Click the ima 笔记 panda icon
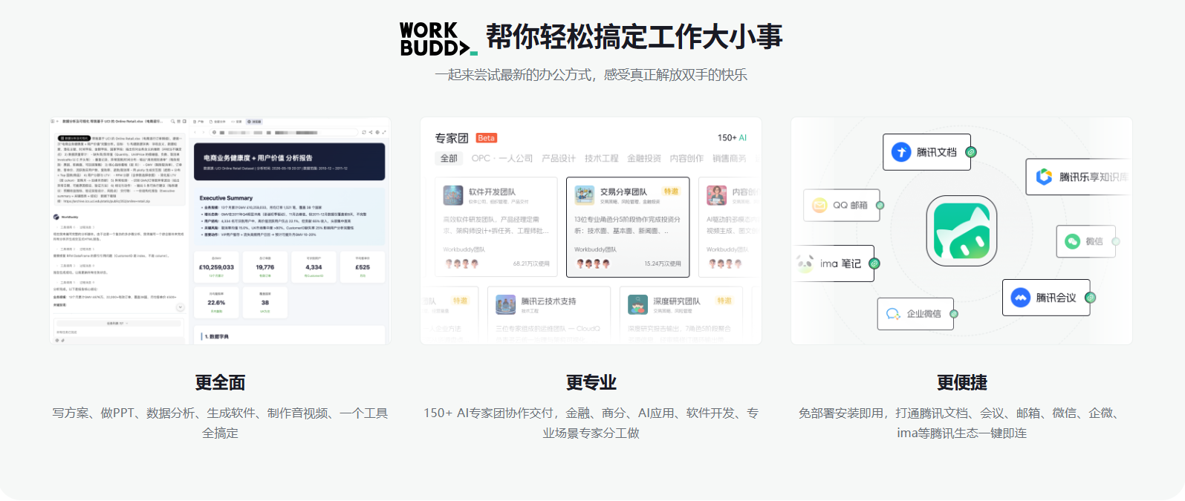 805,263
